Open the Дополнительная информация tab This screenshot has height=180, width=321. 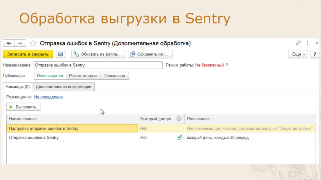tap(63, 87)
